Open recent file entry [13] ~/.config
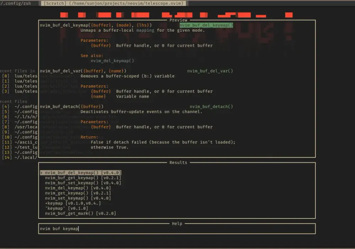355x249 pixels. [x=20, y=152]
